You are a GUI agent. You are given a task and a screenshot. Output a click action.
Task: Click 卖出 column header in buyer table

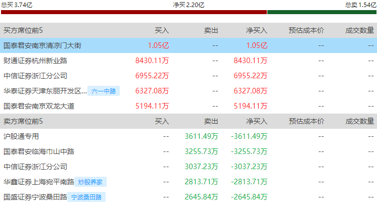click(211, 30)
